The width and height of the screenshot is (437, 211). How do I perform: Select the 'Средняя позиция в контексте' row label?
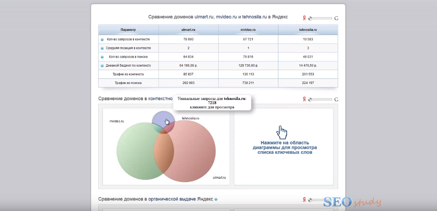coord(128,48)
